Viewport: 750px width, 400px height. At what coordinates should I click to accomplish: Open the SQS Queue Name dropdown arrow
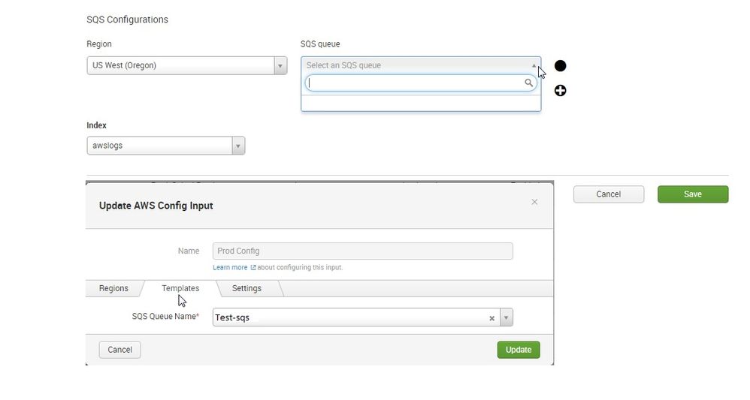coord(507,317)
